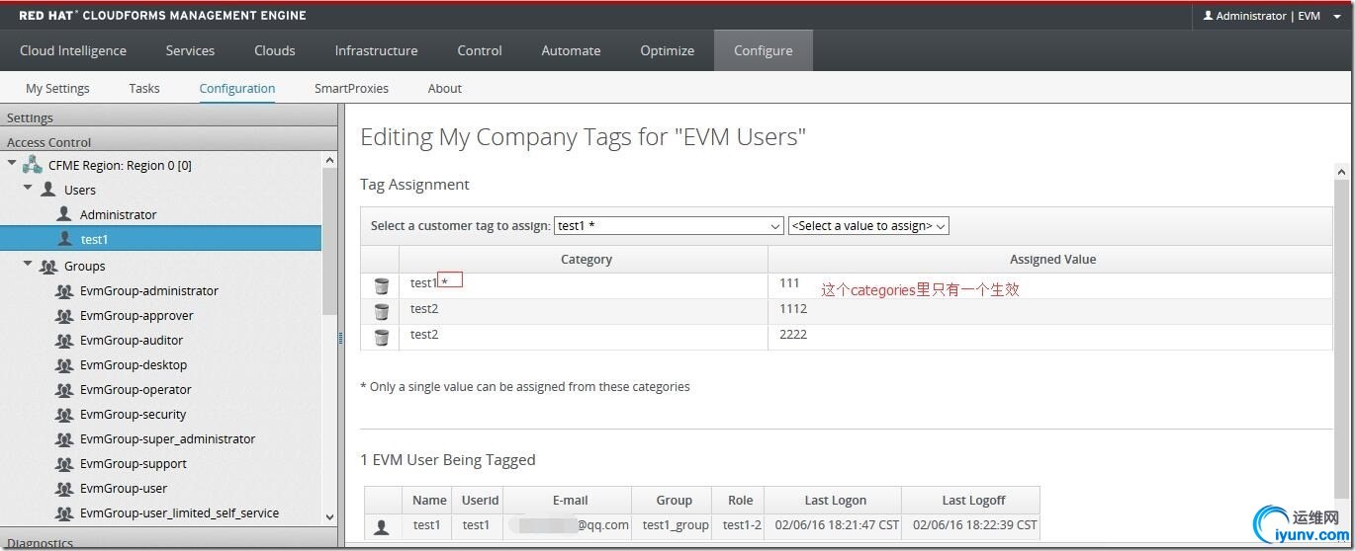The image size is (1355, 551).
Task: Open the Settings accordion section
Action: click(168, 117)
